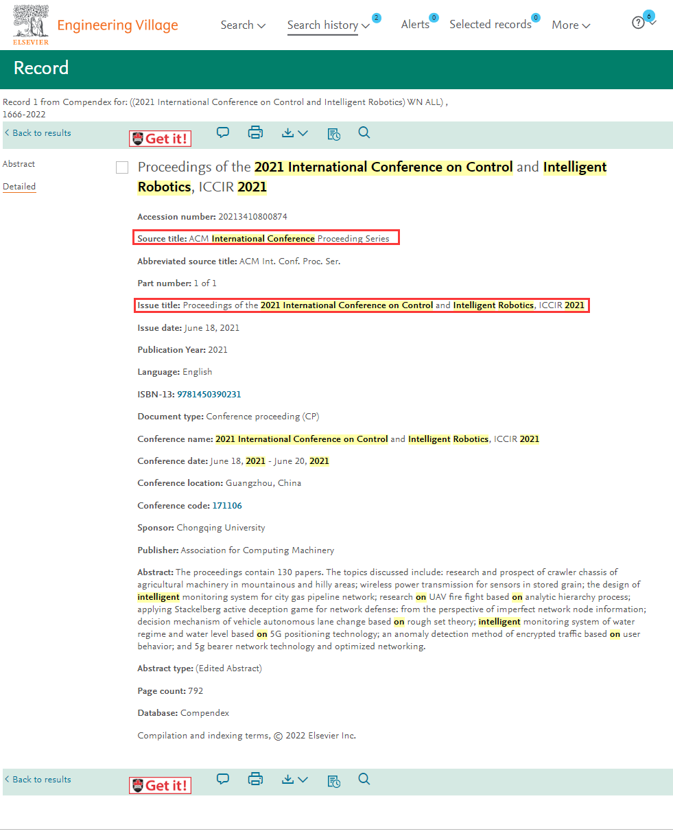Click the Issue date June 18, 2021
This screenshot has height=838, width=673.
[212, 328]
